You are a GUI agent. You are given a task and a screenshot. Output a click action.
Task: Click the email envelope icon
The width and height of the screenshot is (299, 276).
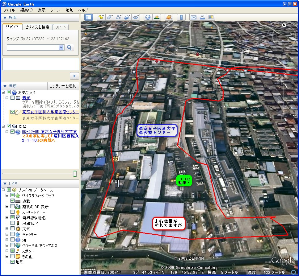[x=193, y=17]
